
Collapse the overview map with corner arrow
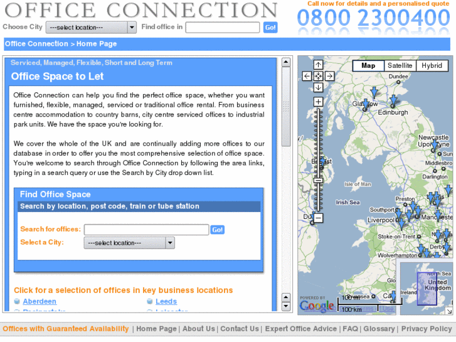449,311
